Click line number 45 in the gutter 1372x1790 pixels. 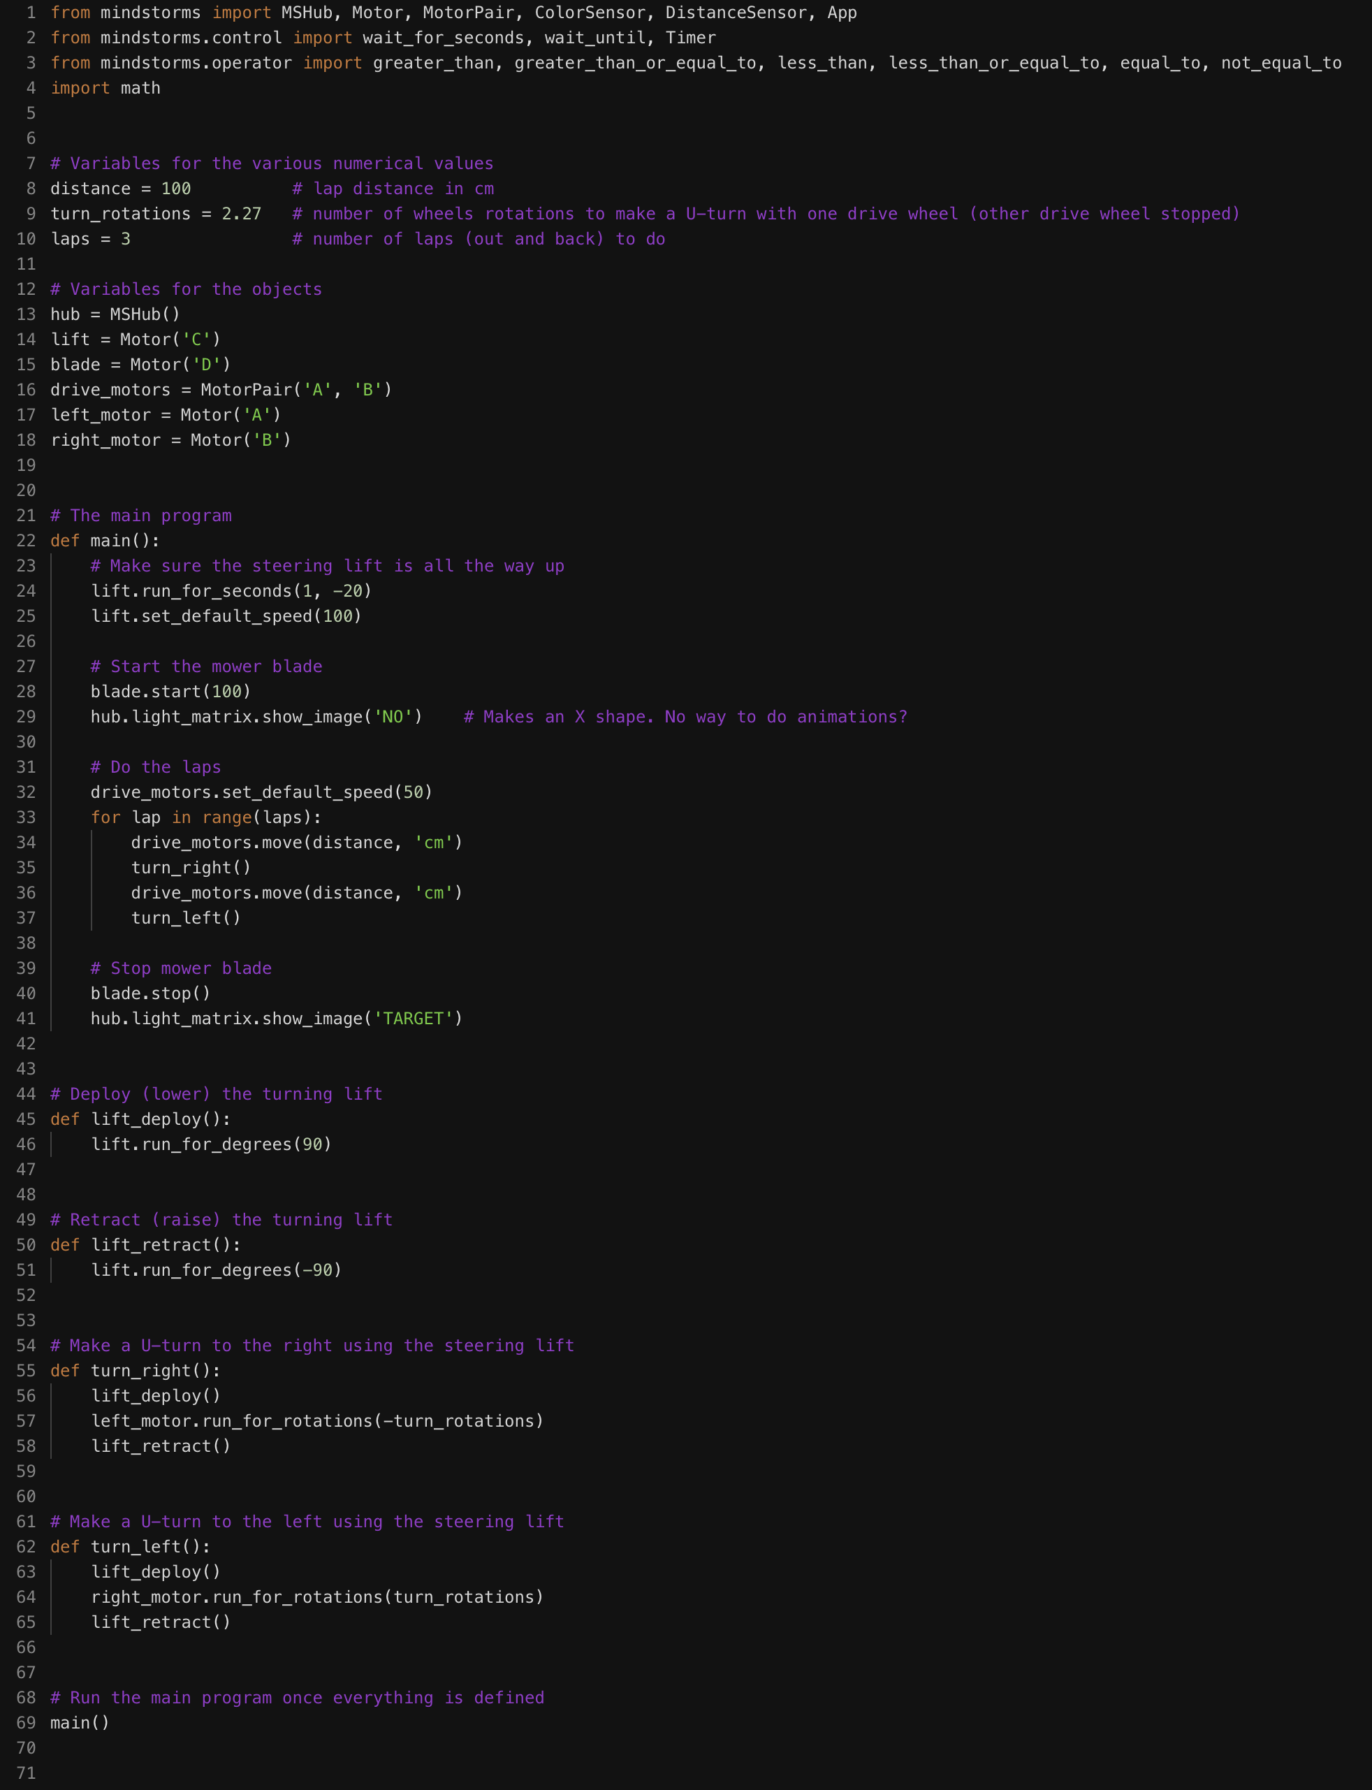[x=26, y=1119]
